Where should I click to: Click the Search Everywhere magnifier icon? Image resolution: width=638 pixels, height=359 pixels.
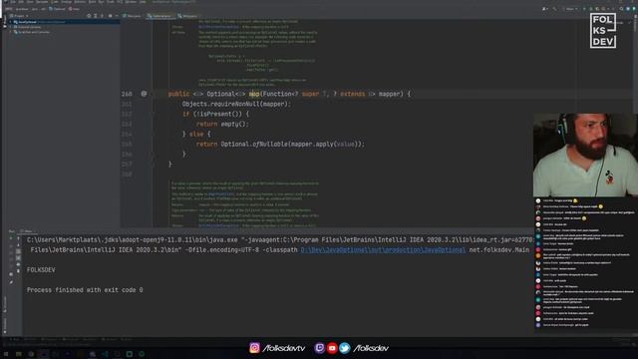pyautogui.click(x=621, y=9)
